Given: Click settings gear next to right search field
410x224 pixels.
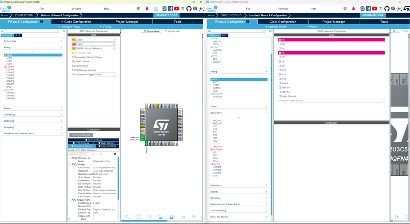Looking at the screenshot, I should click(x=270, y=31).
